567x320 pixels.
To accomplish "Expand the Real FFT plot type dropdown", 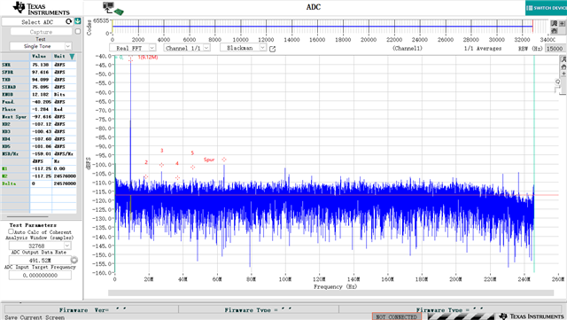I will pyautogui.click(x=132, y=48).
